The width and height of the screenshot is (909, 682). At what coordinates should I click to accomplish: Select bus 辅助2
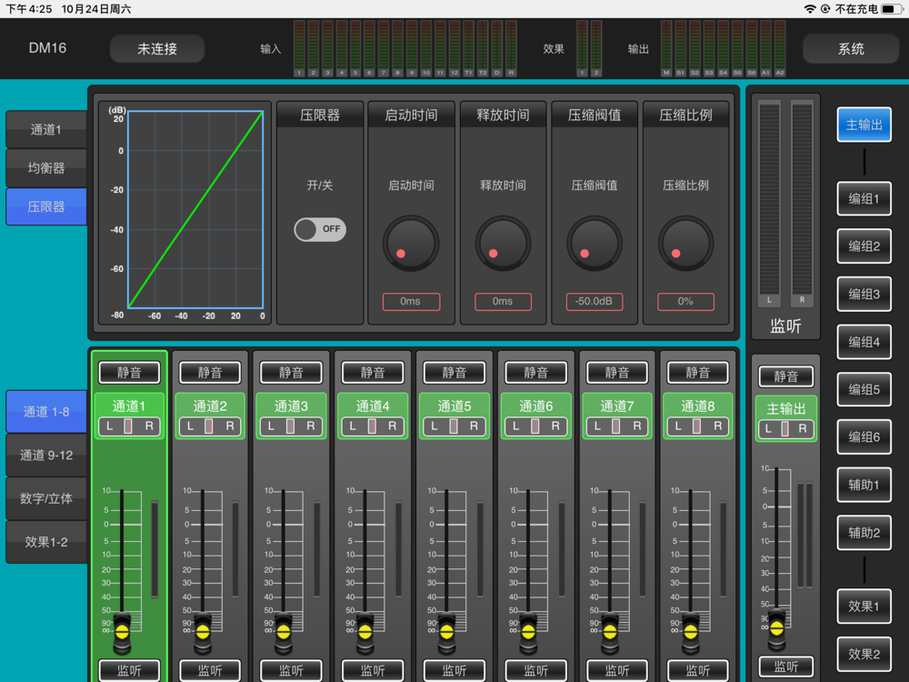(x=864, y=532)
